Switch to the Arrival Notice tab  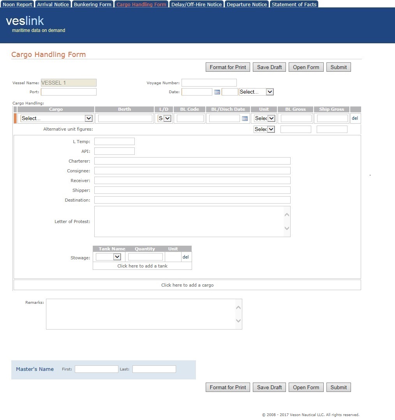click(x=53, y=4)
